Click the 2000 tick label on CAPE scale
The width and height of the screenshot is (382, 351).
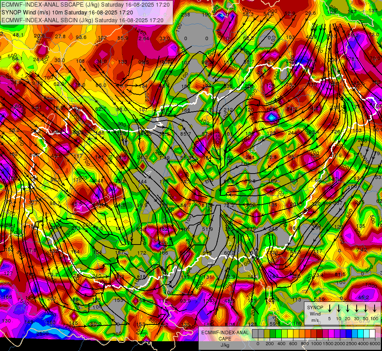(340, 344)
